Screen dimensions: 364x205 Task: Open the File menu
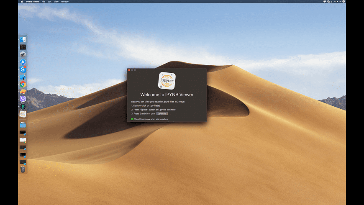click(44, 2)
